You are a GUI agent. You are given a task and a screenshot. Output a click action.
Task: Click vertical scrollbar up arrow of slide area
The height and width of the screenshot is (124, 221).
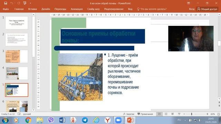(x=219, y=14)
